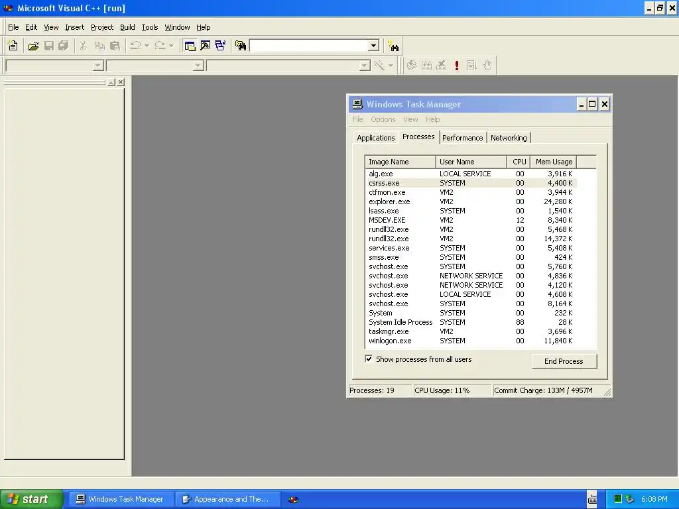Open the WizardBar members combo box
The width and height of the screenshot is (679, 509).
288,66
